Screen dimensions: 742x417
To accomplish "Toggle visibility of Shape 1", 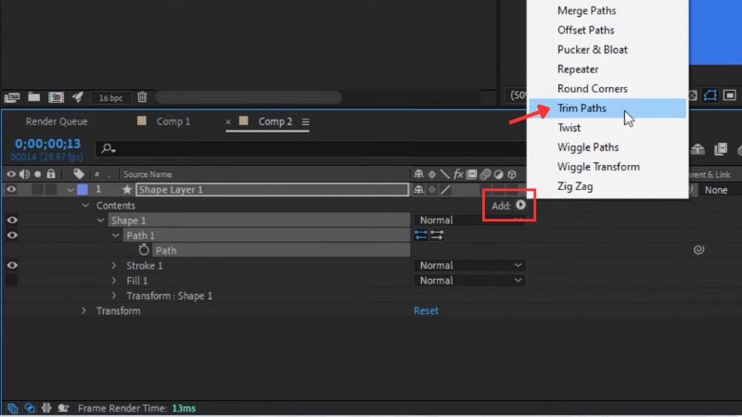I will pyautogui.click(x=12, y=221).
